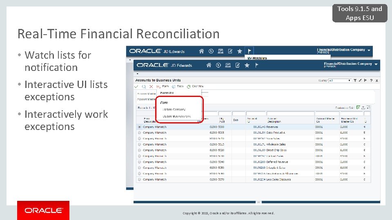Expand small arrow below front window header

138,74
